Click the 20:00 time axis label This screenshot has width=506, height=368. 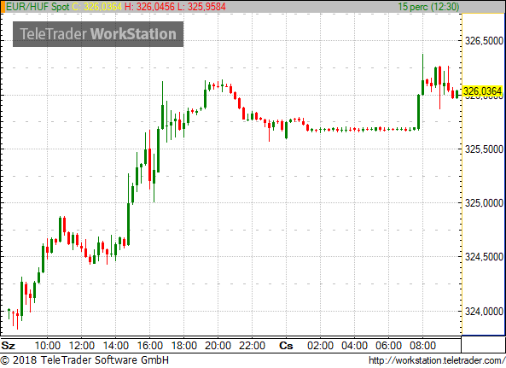[218, 346]
